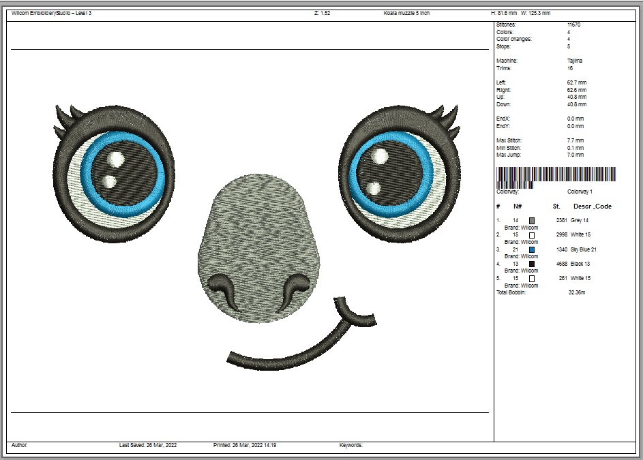The width and height of the screenshot is (643, 460).
Task: Click the Last Saved date in the footer
Action: coord(148,445)
